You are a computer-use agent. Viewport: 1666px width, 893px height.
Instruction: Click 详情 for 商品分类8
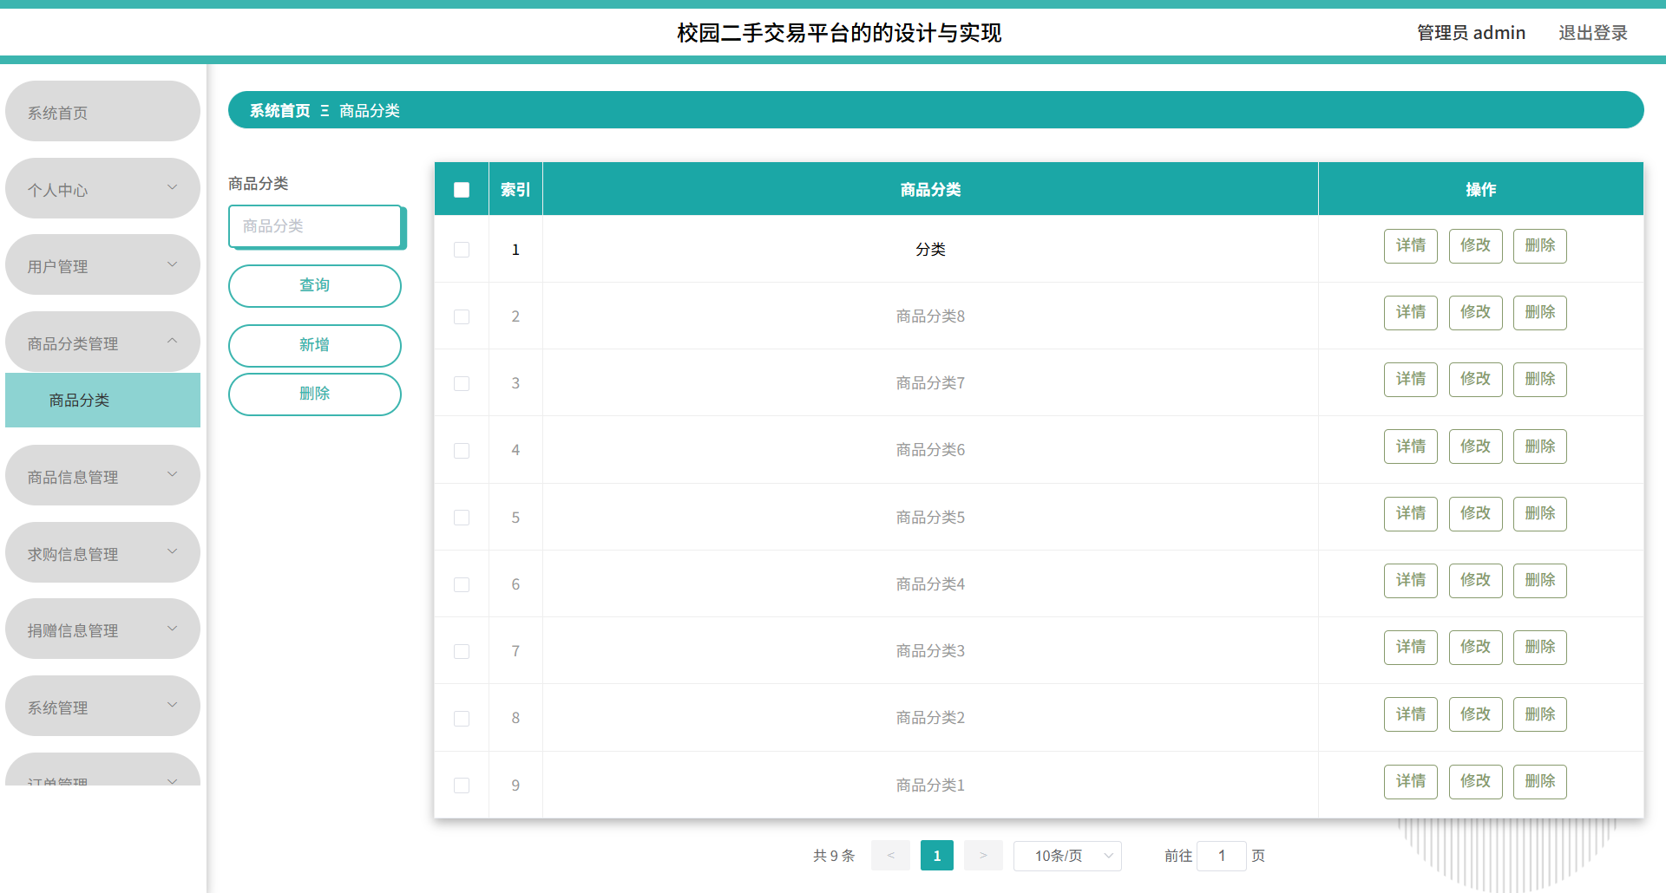[x=1410, y=312]
